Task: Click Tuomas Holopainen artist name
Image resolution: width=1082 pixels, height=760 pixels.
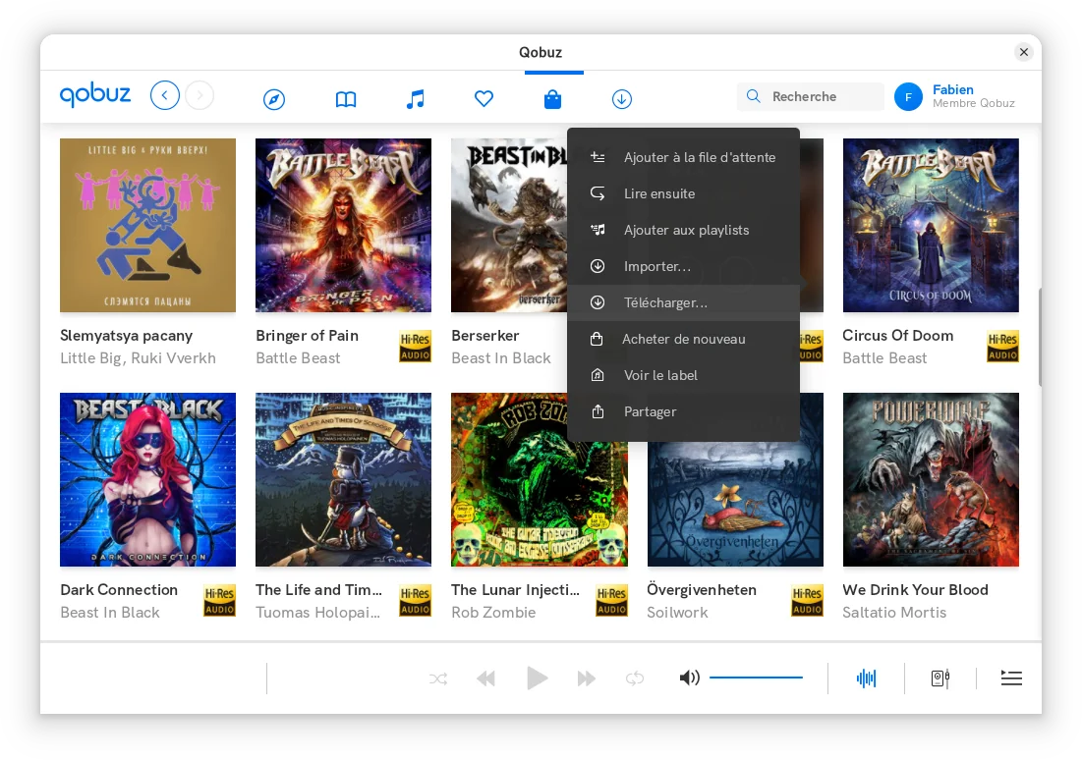Action: [x=318, y=613]
